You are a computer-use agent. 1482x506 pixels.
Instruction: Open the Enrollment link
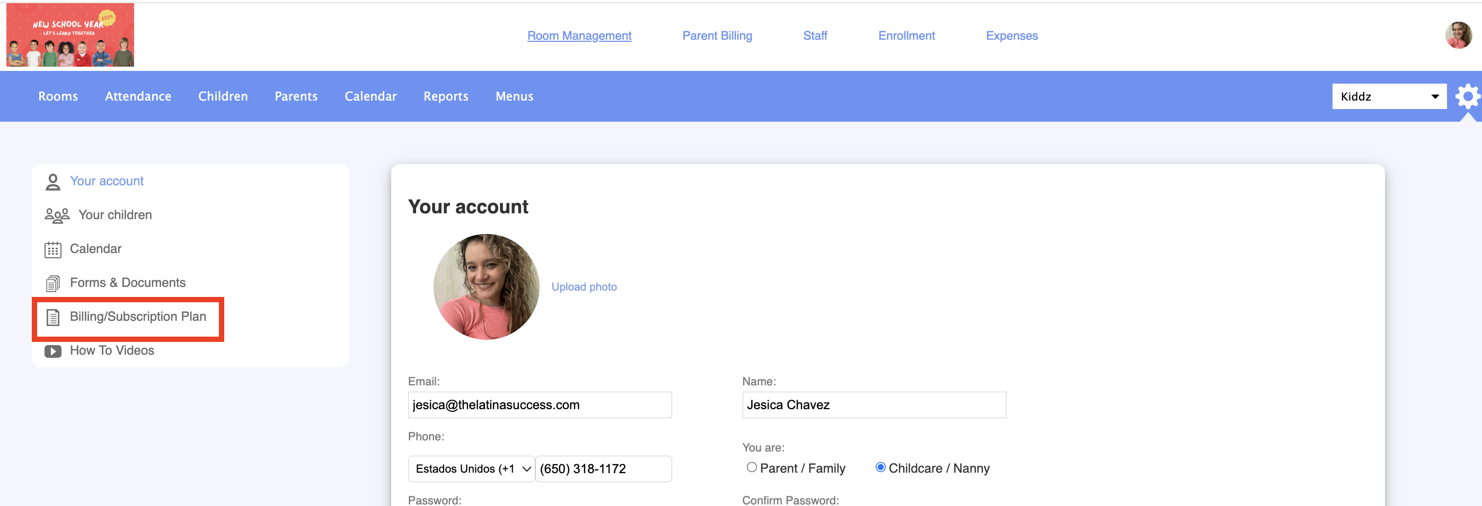pyautogui.click(x=906, y=35)
